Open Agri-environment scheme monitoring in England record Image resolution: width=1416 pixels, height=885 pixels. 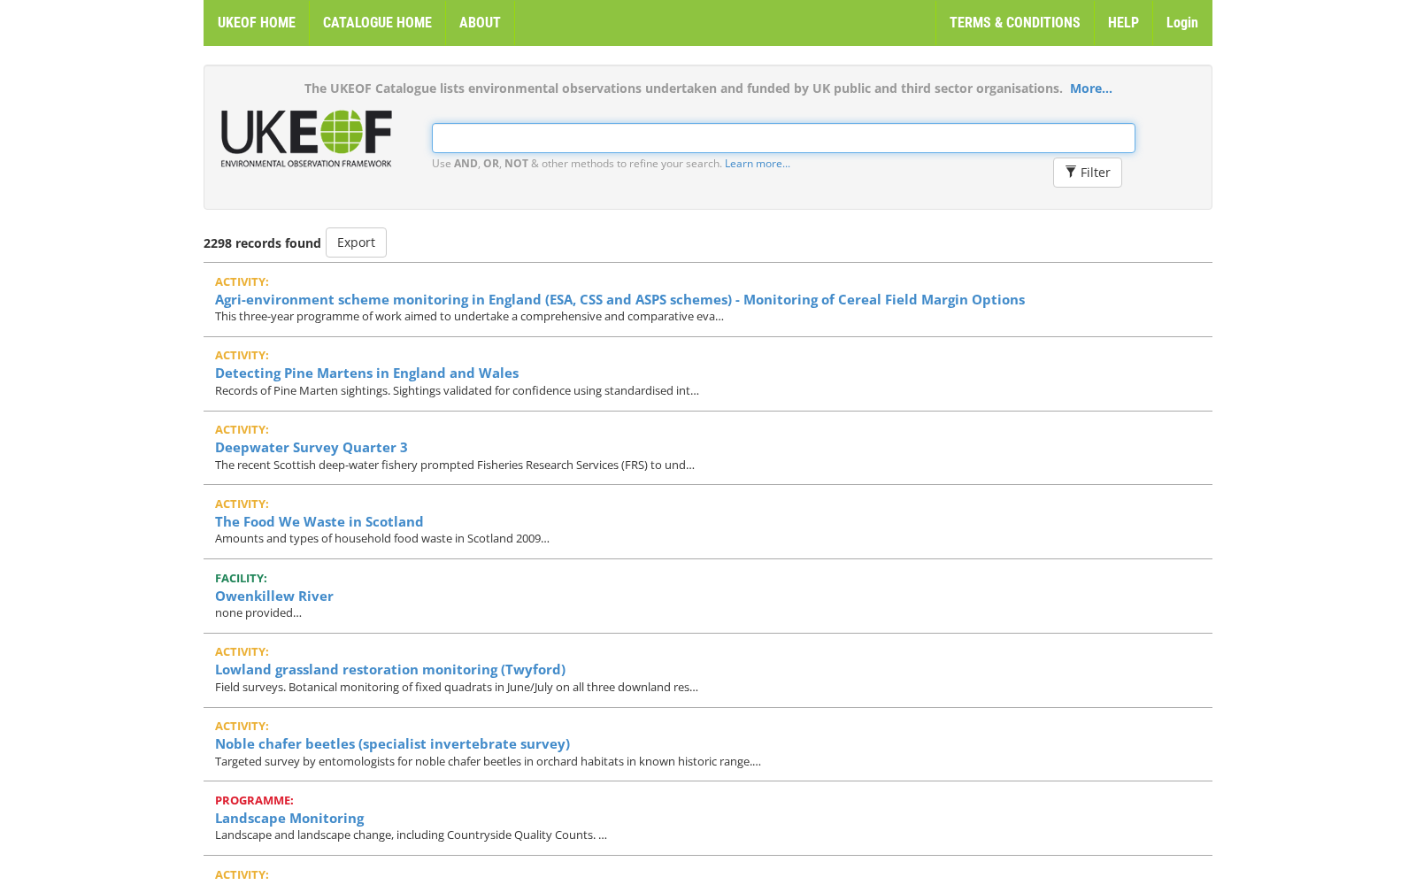[x=619, y=299]
